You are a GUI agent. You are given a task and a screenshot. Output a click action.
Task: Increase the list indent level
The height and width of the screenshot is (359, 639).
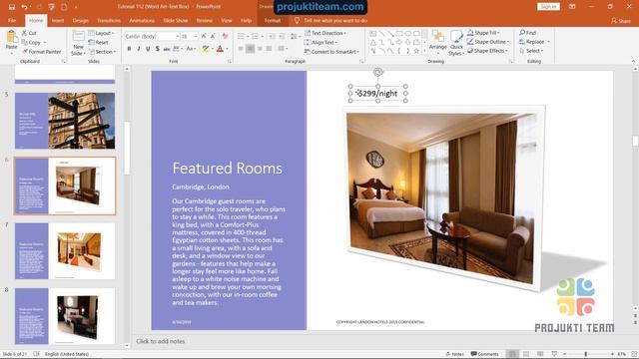point(282,36)
